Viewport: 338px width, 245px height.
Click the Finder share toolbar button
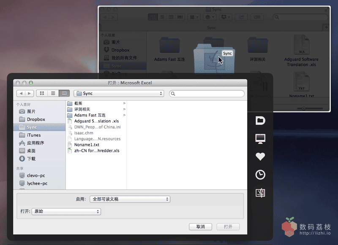pyautogui.click(x=241, y=17)
